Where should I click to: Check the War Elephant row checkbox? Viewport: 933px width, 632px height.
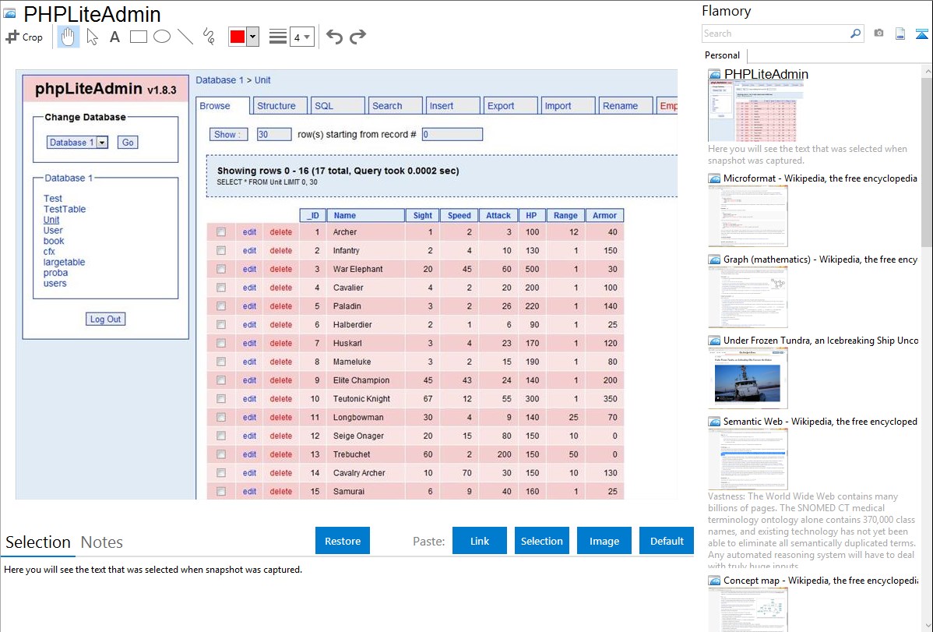click(221, 269)
